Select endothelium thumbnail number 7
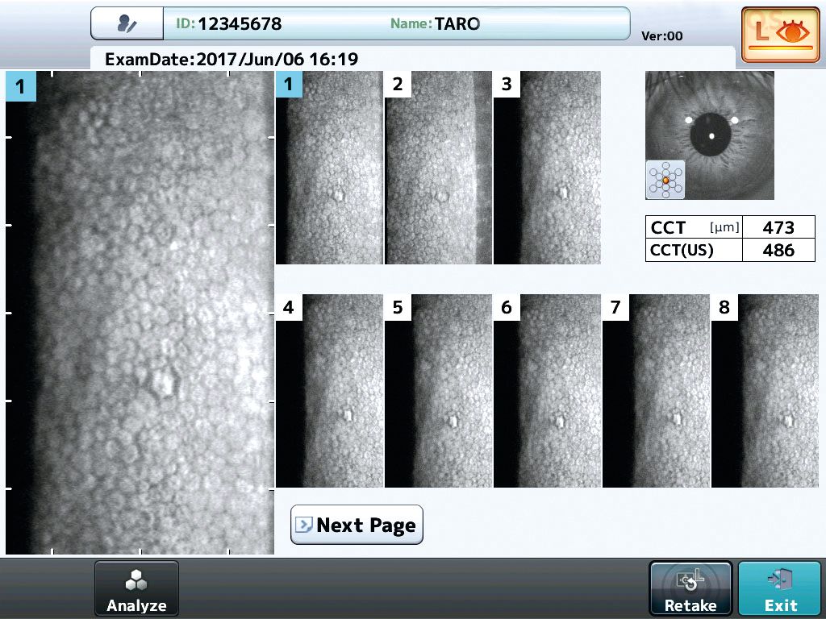The image size is (826, 619). (x=656, y=391)
